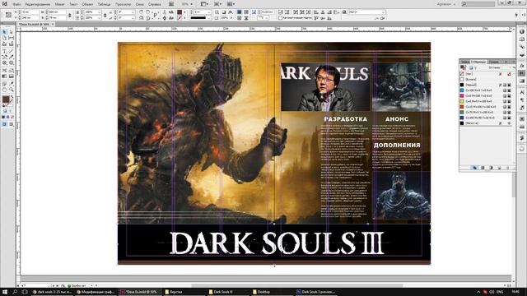Open the rotation angle dropdown
The width and height of the screenshot is (527, 296).
click(133, 12)
